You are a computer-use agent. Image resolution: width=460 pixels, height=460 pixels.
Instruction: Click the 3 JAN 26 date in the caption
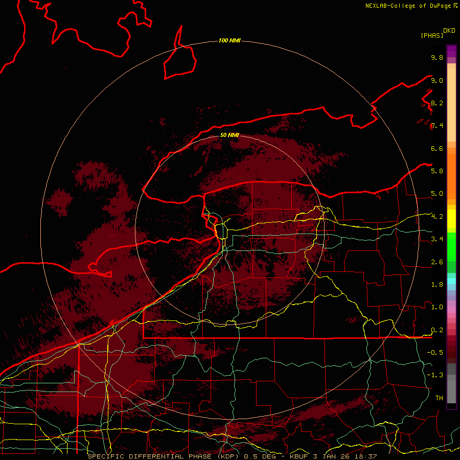(332, 456)
